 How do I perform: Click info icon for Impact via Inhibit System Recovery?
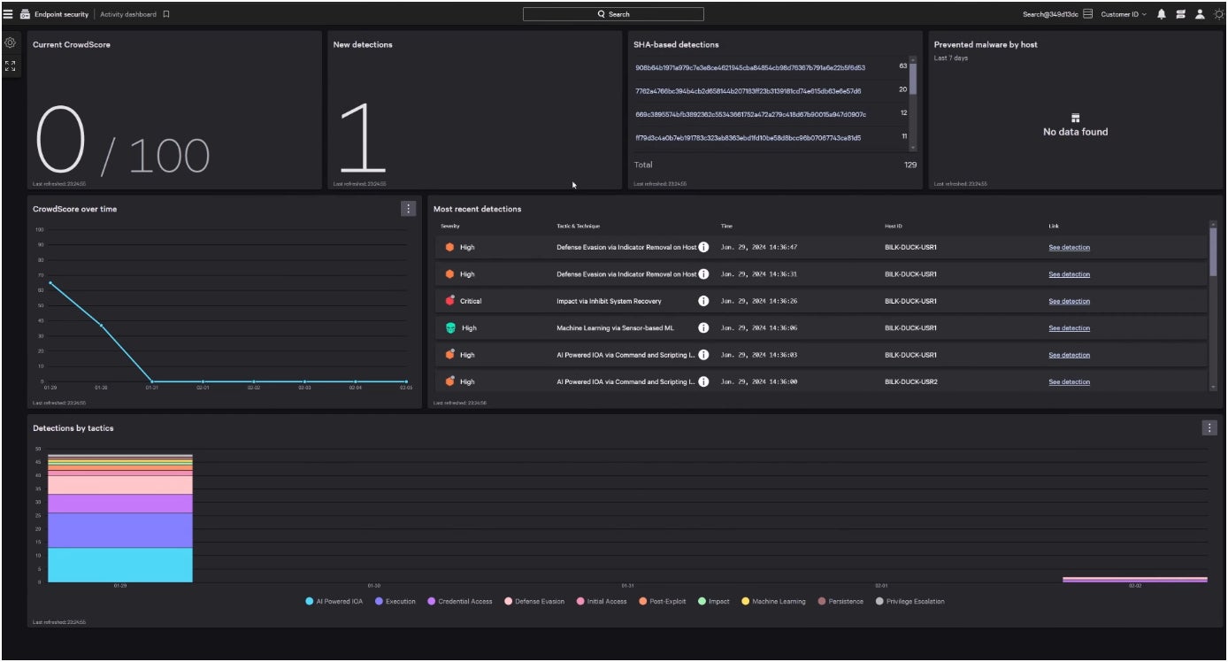(x=703, y=301)
